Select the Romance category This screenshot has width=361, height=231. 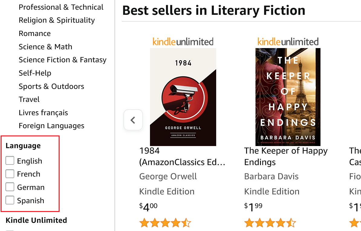(x=35, y=34)
